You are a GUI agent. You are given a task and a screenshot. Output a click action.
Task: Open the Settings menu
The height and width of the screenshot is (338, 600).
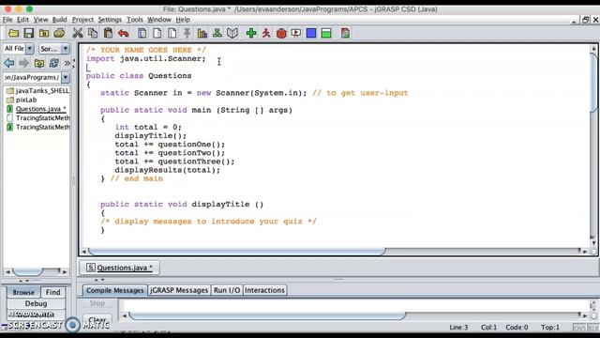(x=110, y=20)
